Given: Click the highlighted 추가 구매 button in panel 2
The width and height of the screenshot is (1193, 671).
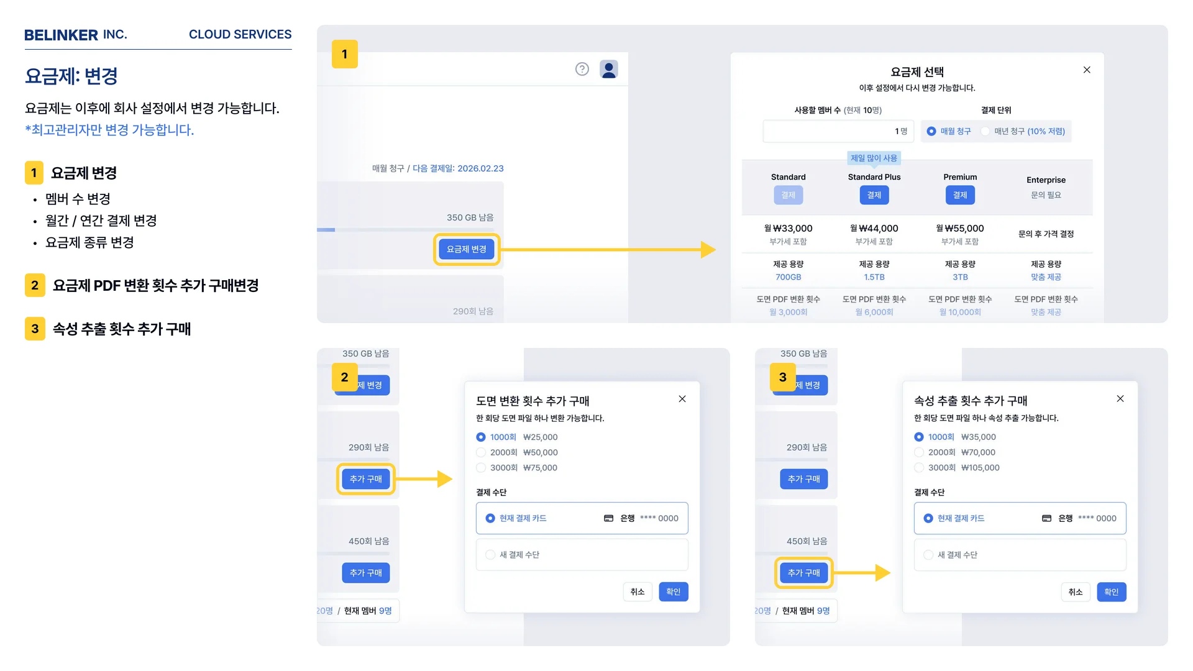Looking at the screenshot, I should (x=365, y=479).
